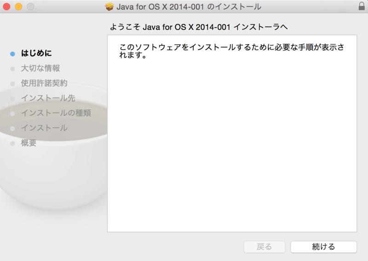Minimize the installer with yellow button

coord(18,6)
